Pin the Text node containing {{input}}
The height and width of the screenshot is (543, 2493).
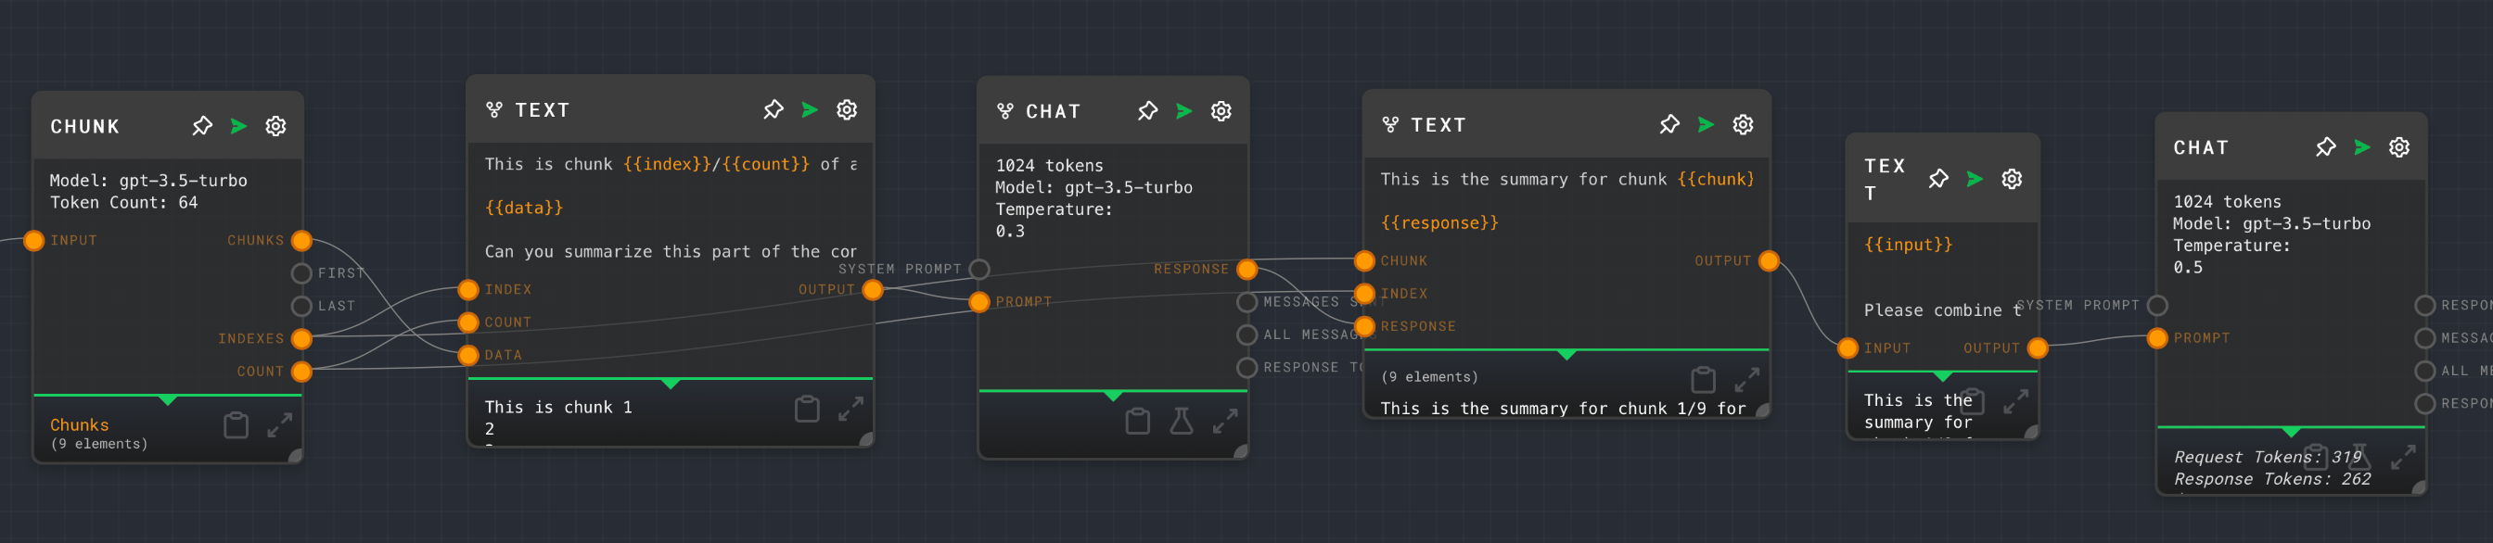pyautogui.click(x=1937, y=180)
